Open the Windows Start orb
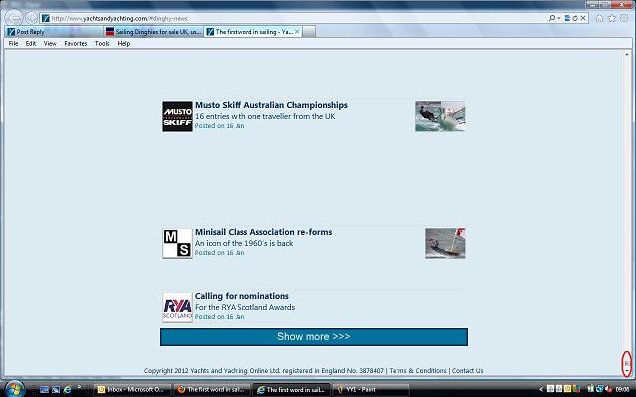Image resolution: width=636 pixels, height=397 pixels. tap(14, 389)
